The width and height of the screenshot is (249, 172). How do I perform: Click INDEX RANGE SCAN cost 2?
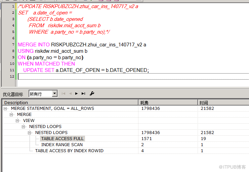click(142, 145)
